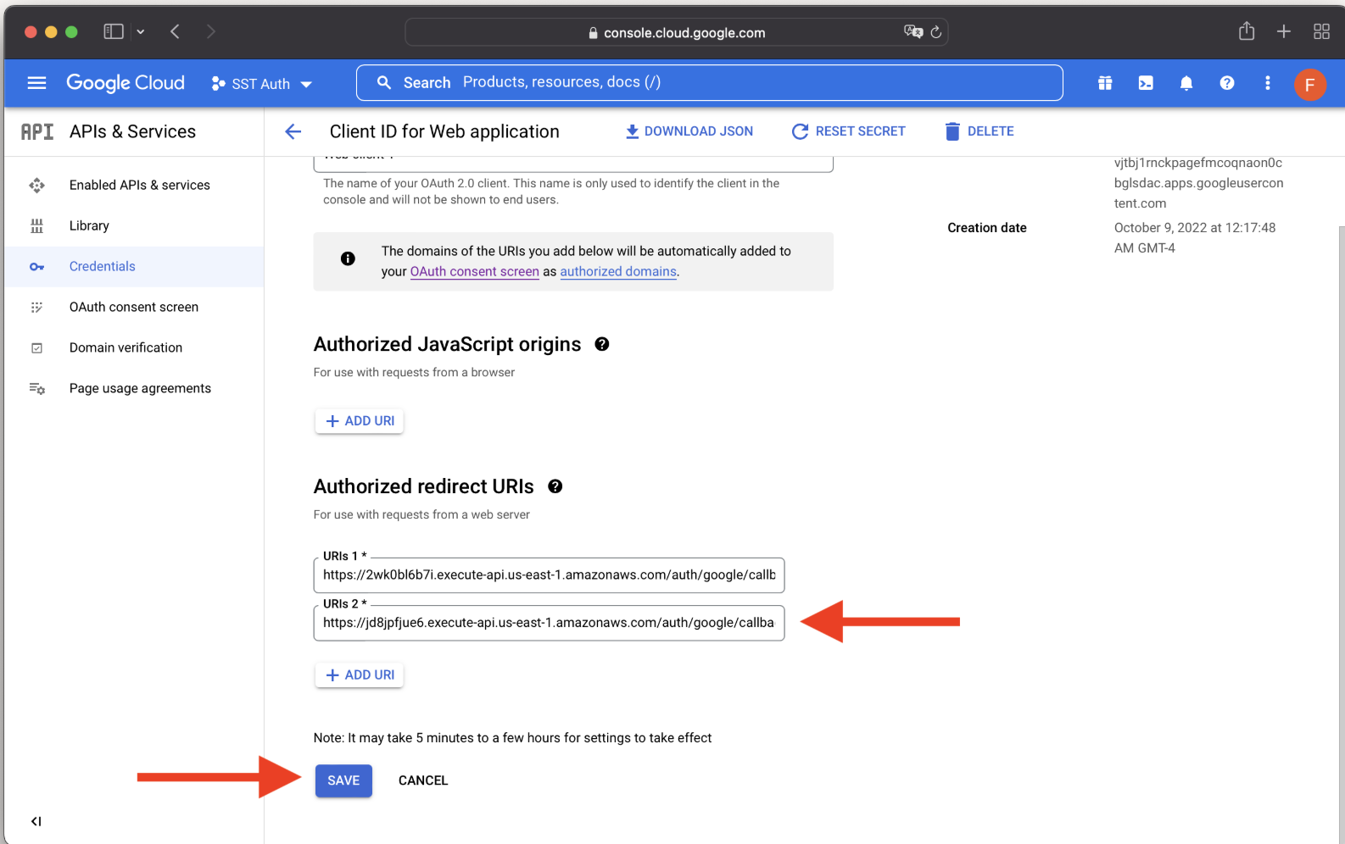Go back in Safari browser history

(176, 31)
